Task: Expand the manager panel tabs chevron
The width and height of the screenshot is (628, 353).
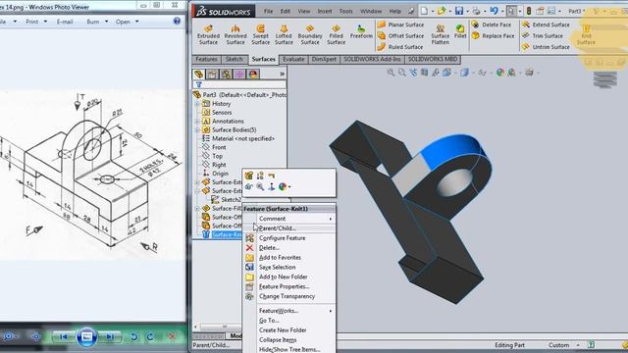Action: (282, 75)
